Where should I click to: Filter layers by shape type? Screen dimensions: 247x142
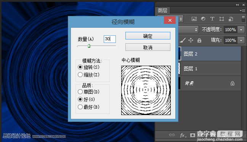click(x=221, y=19)
